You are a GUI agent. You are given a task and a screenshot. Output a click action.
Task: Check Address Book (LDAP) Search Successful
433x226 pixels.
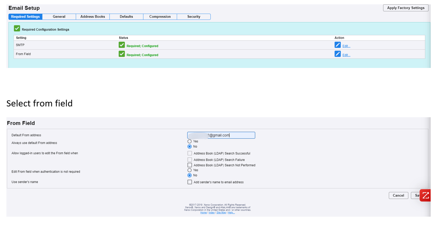[190, 153]
